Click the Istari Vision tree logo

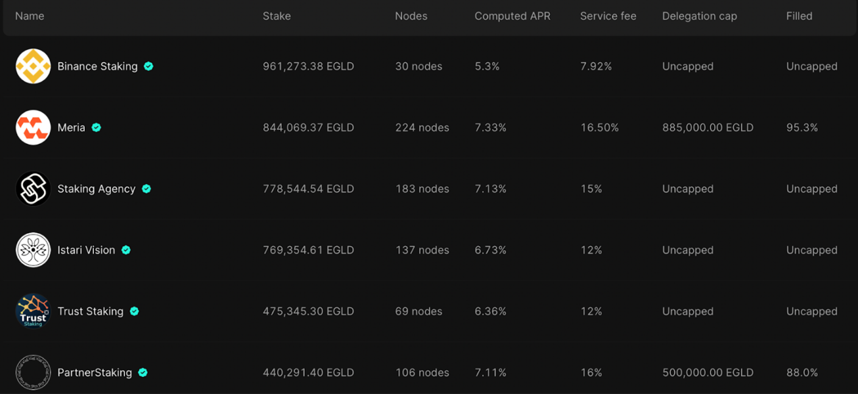click(33, 250)
